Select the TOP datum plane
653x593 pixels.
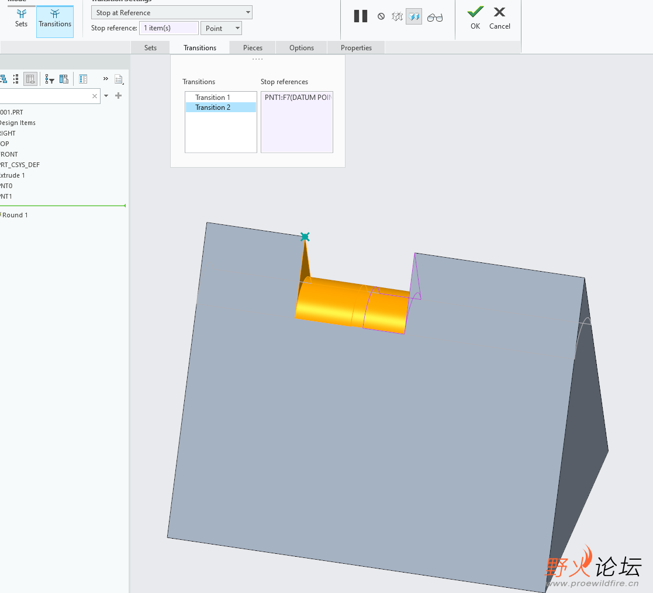pyautogui.click(x=5, y=144)
